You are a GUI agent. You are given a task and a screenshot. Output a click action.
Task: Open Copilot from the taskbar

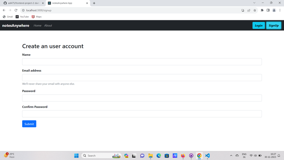coord(126,156)
